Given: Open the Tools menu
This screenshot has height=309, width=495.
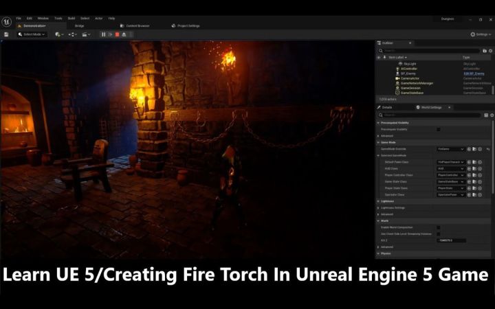Looking at the screenshot, I should click(x=58, y=19).
